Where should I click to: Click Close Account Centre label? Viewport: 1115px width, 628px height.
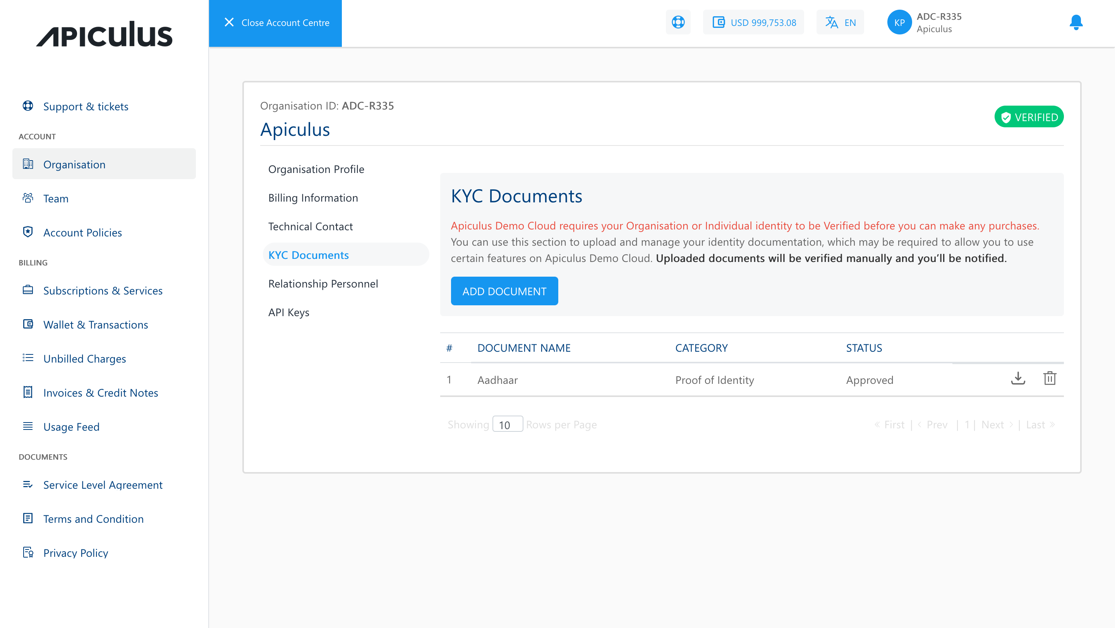[285, 22]
